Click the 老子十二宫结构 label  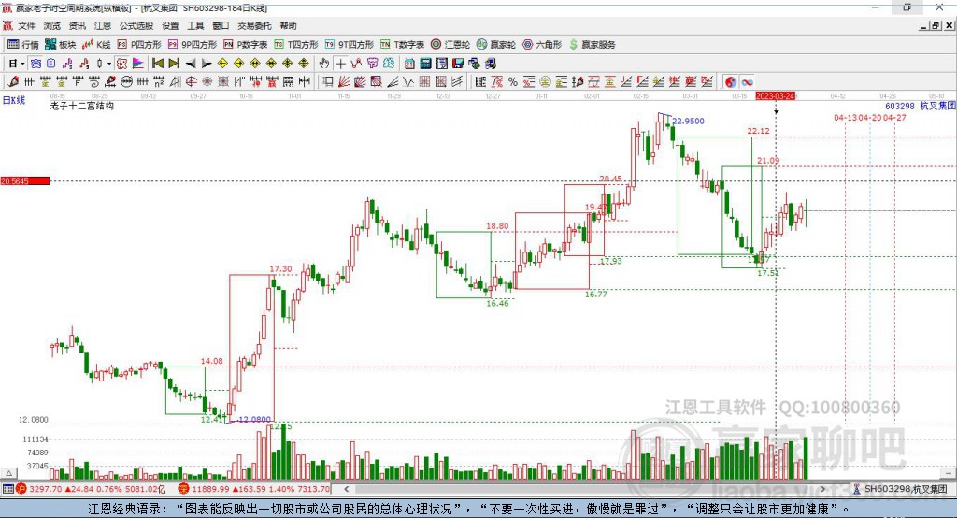pos(82,106)
